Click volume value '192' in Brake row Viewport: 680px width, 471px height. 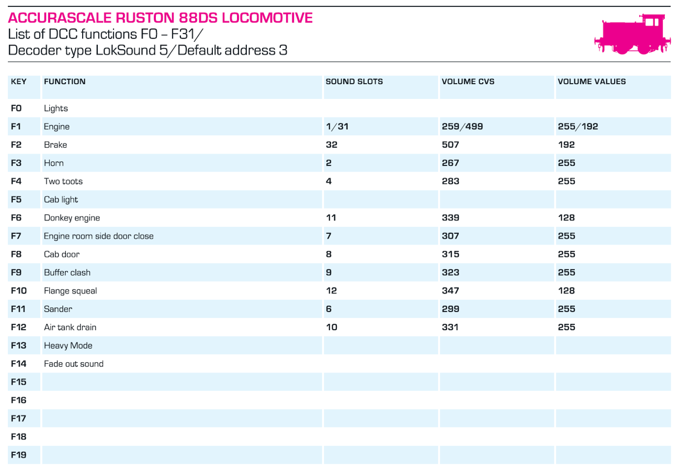pos(566,145)
